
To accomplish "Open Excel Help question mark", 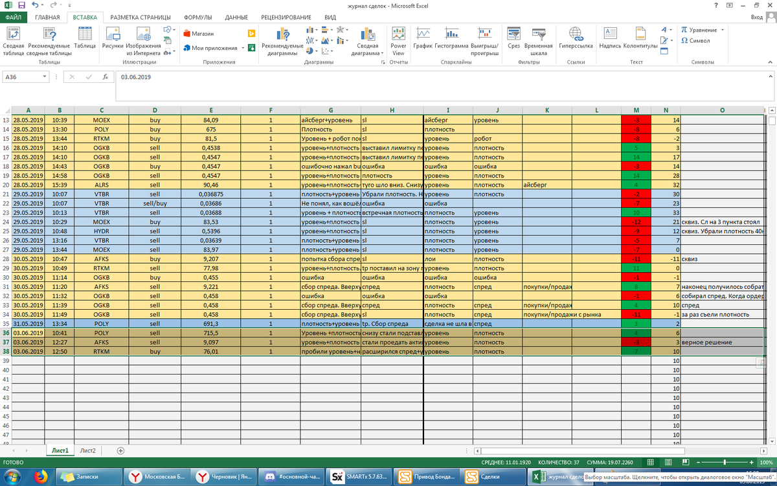I will point(715,5).
